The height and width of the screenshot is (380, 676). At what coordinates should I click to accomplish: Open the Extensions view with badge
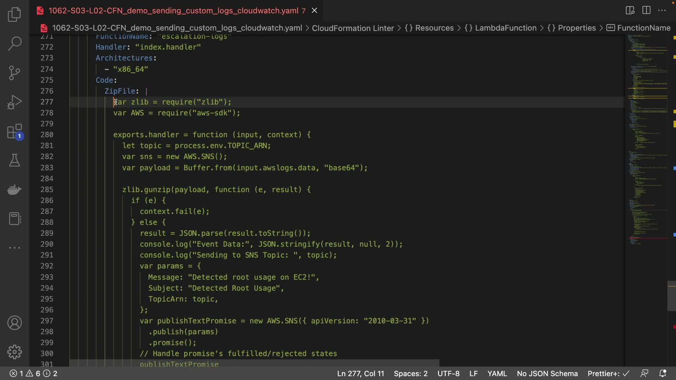14,132
